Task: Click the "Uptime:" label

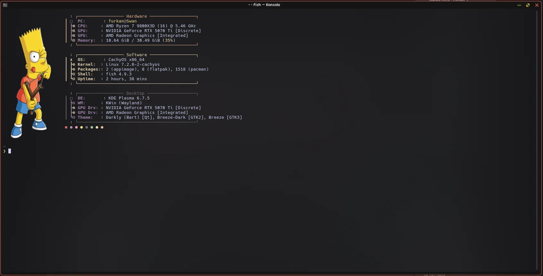Action: 87,79
